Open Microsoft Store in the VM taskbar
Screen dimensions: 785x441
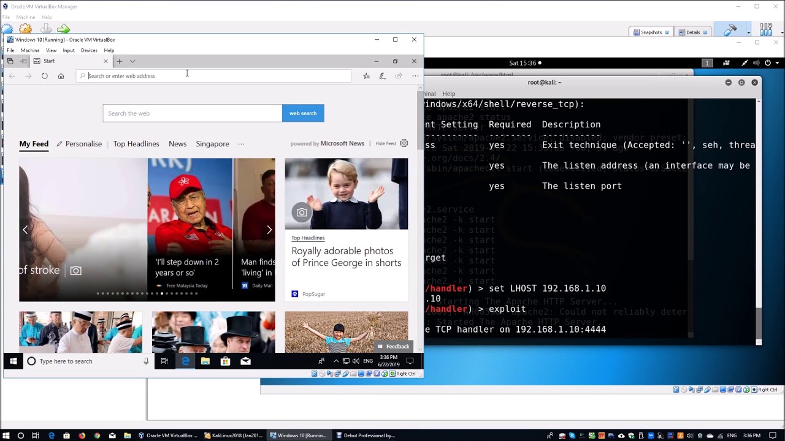[225, 361]
